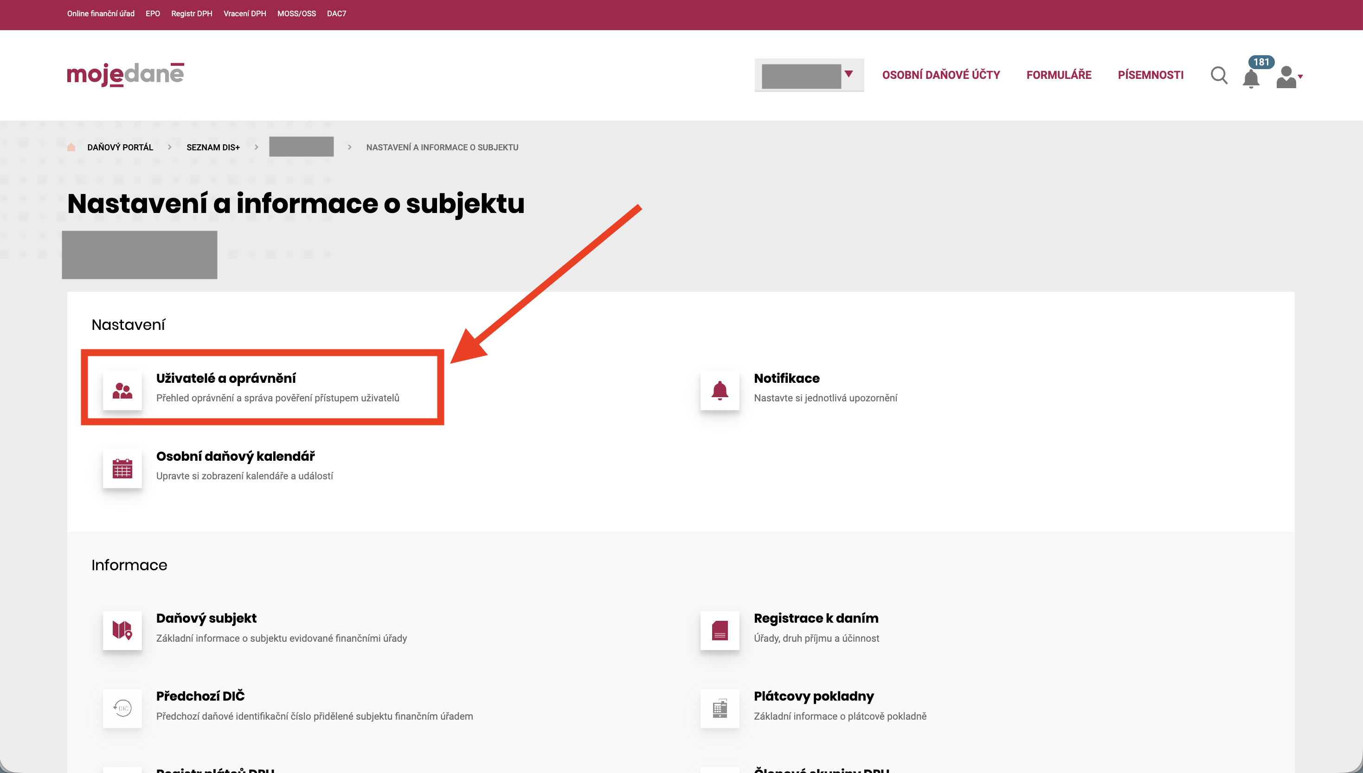This screenshot has width=1363, height=773.
Task: Open the MOSS/OSS top bar link
Action: [296, 14]
